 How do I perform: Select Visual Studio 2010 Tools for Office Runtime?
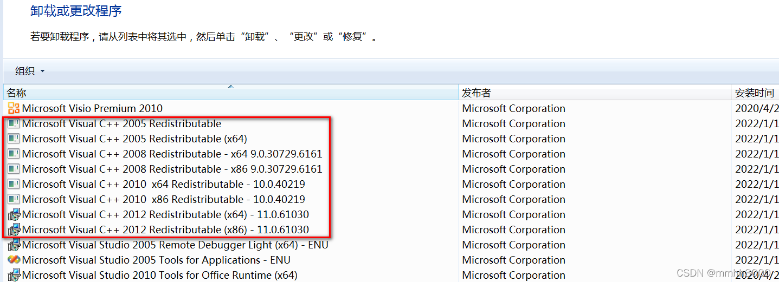coord(159,275)
